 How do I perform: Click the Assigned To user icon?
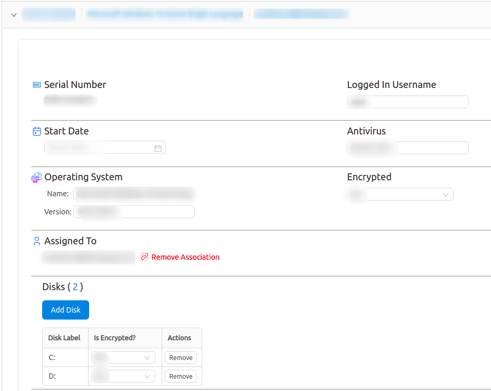pos(37,241)
